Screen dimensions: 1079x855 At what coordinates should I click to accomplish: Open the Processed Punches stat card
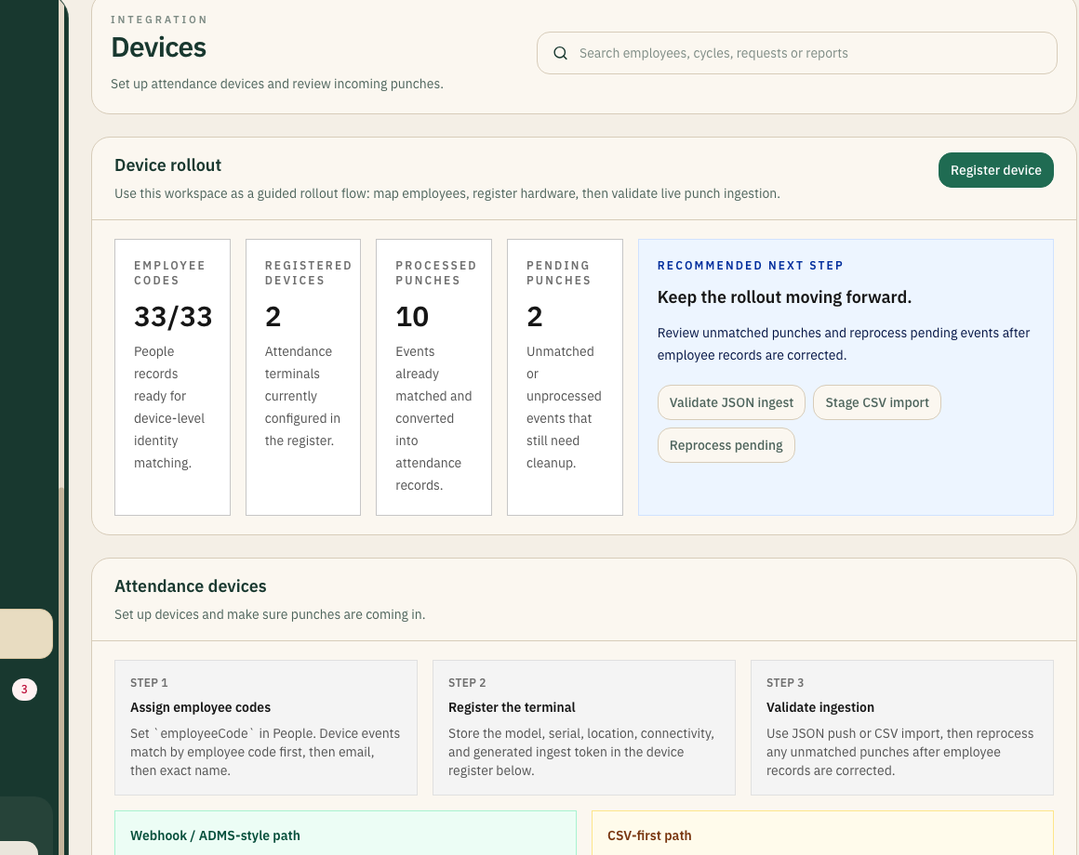click(x=433, y=376)
